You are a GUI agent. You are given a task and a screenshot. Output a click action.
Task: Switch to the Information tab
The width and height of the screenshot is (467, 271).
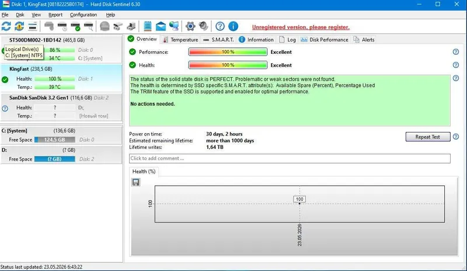[256, 40]
